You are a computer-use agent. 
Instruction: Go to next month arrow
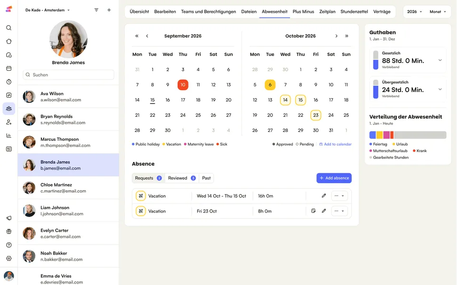click(336, 36)
